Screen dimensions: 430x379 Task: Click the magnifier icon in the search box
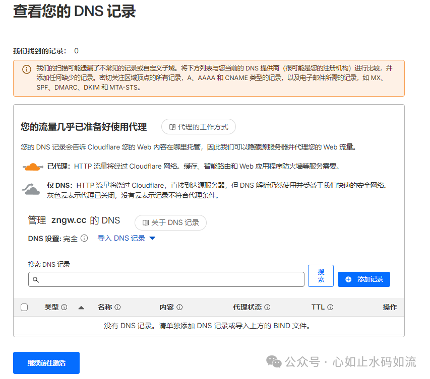pyautogui.click(x=36, y=280)
